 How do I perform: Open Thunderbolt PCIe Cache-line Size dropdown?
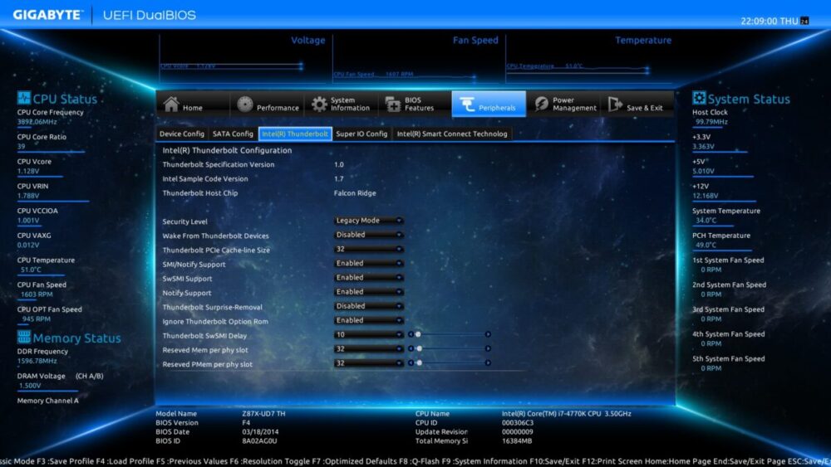pos(368,249)
